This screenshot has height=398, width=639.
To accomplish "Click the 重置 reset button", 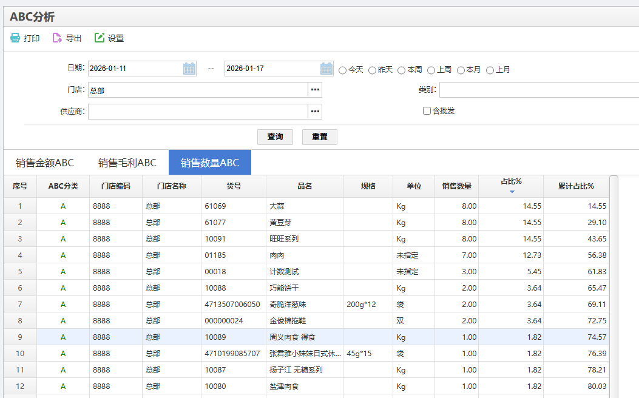I will 319,137.
